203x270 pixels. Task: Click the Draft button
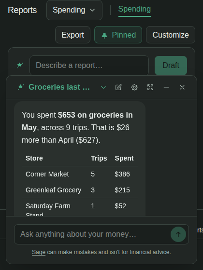(x=171, y=66)
